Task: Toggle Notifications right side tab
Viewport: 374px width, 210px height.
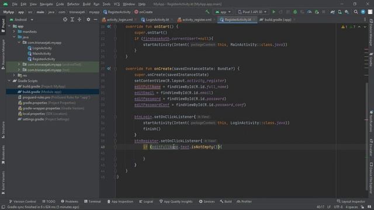Action: pyautogui.click(x=371, y=121)
